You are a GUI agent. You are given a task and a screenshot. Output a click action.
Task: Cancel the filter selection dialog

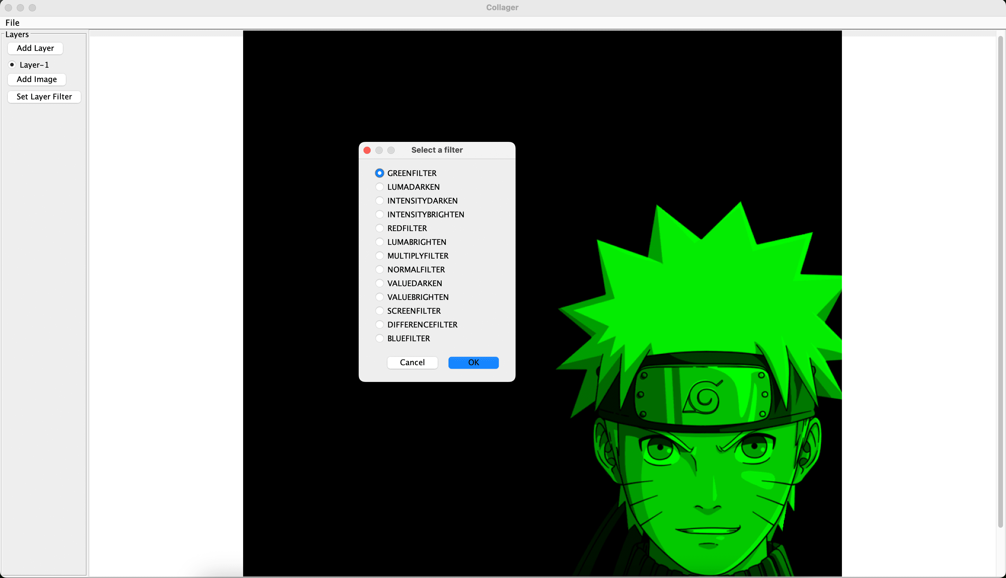412,362
